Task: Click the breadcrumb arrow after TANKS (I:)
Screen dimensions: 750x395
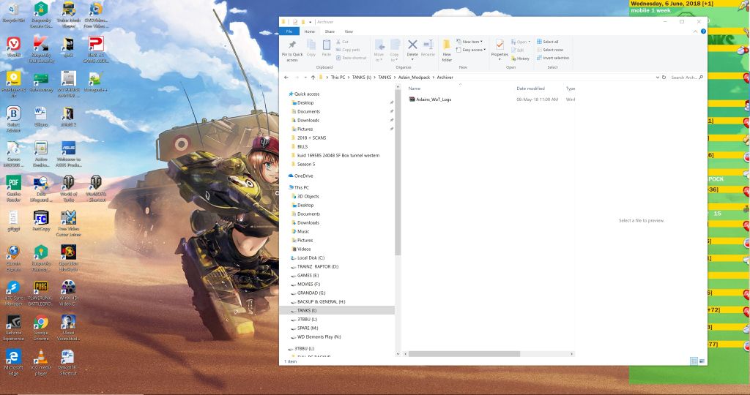Action: pyautogui.click(x=375, y=78)
